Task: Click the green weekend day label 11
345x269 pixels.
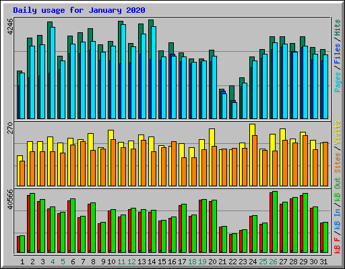Action: (x=121, y=262)
